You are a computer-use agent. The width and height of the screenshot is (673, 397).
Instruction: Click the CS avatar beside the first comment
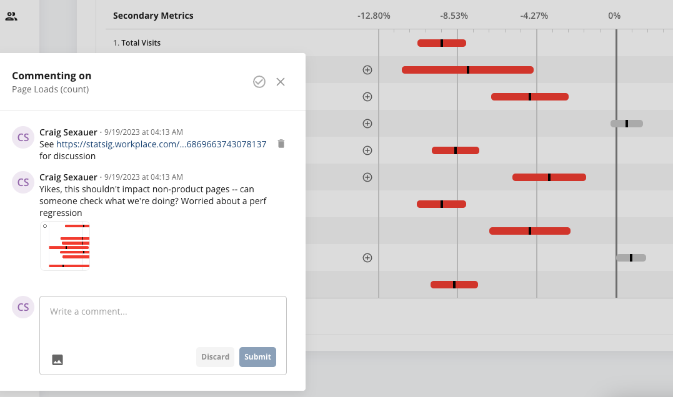tap(22, 137)
